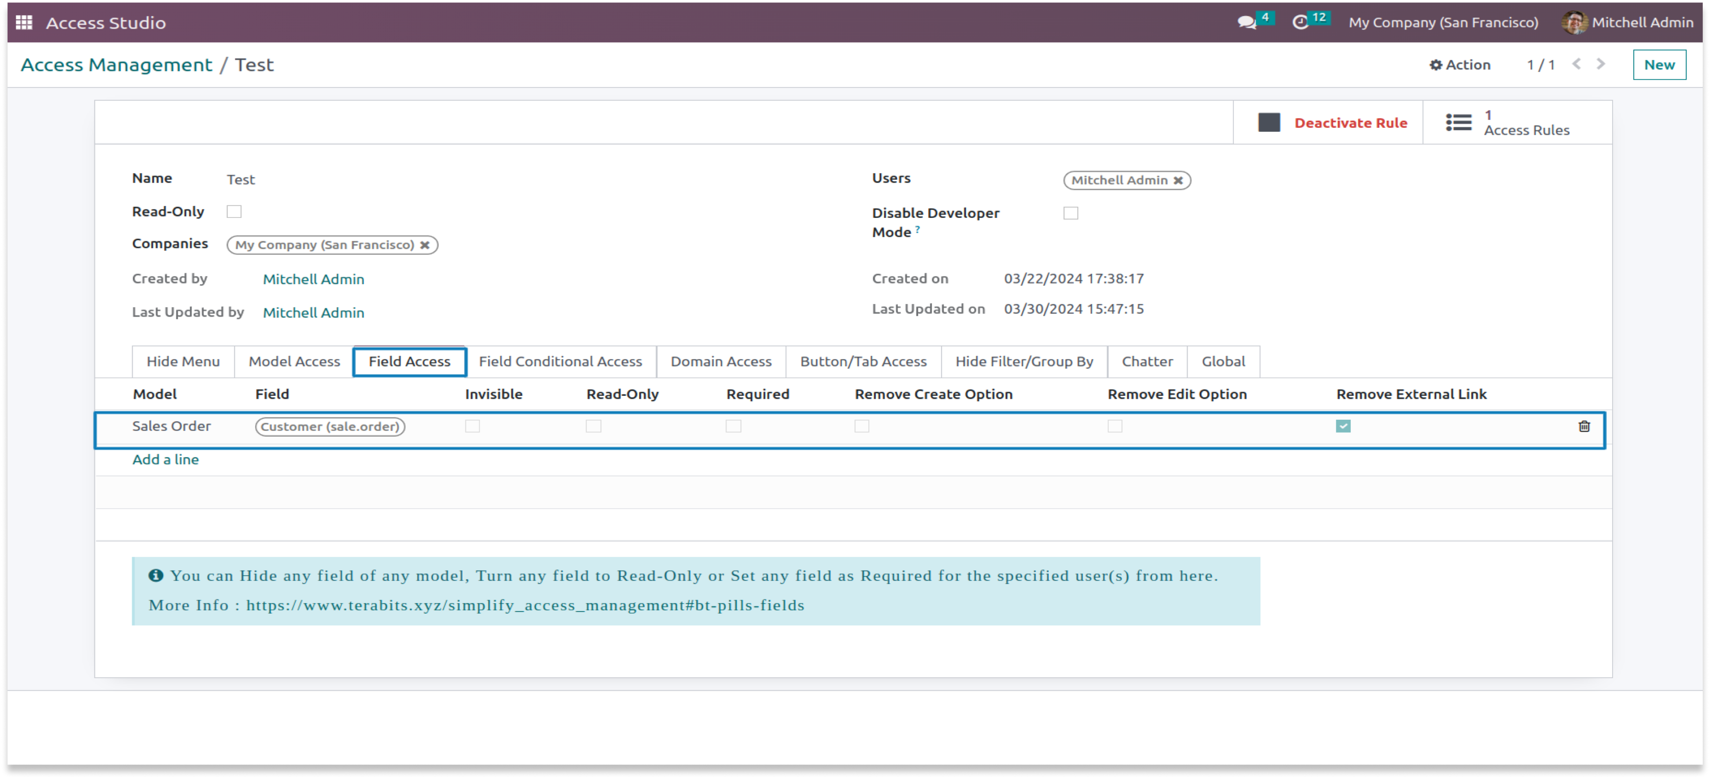Switch to the Hide Menu tab
This screenshot has width=1709, height=777.
point(183,362)
